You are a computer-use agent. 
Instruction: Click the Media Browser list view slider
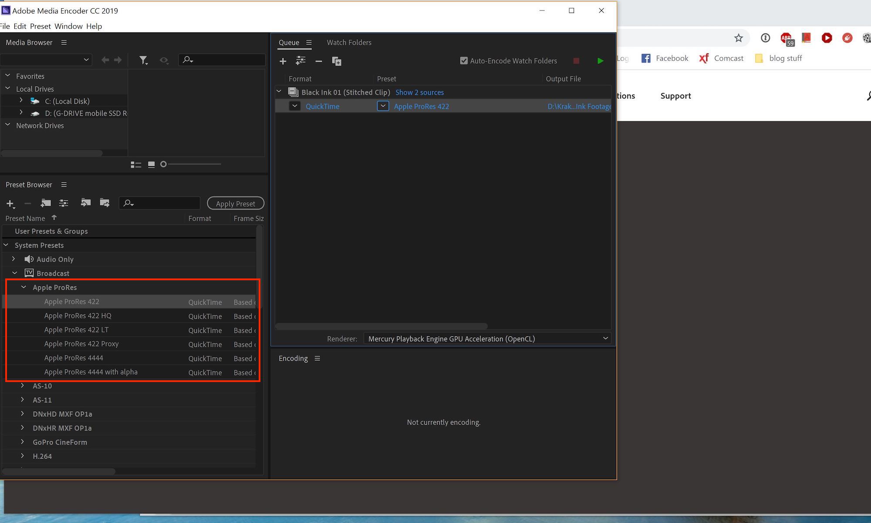point(164,164)
